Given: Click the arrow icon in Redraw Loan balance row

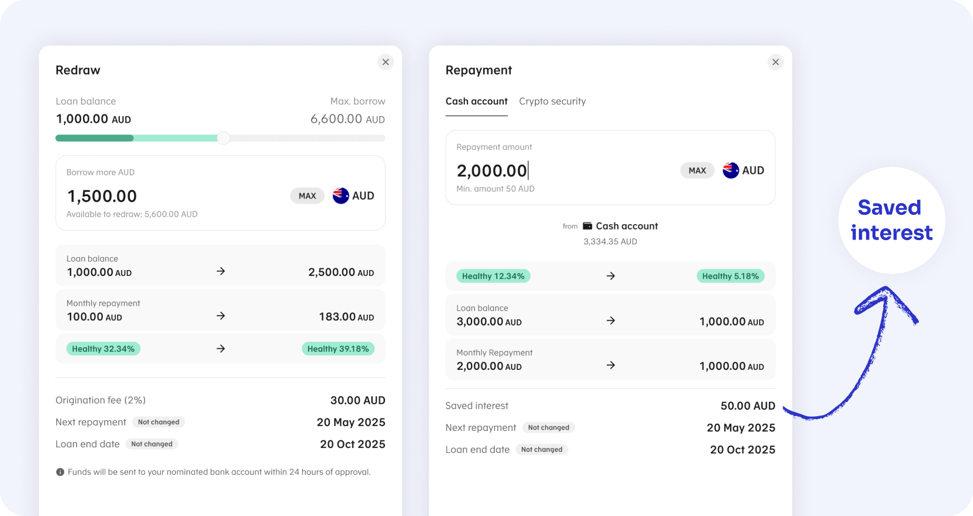Looking at the screenshot, I should (221, 271).
